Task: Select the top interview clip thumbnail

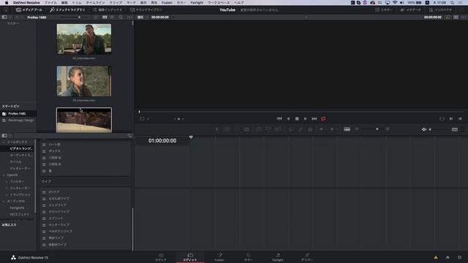Action: (x=84, y=39)
